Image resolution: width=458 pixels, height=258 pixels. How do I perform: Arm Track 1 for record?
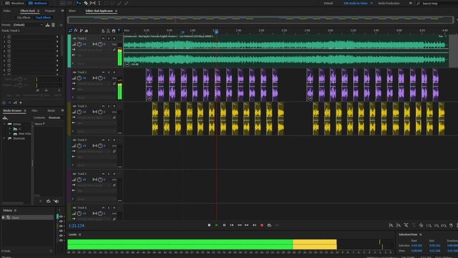tap(114, 38)
